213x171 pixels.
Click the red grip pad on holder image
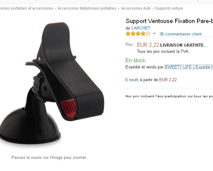click(x=68, y=108)
